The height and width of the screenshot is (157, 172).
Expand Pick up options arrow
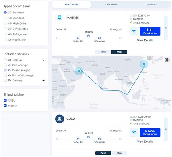coord(44,60)
